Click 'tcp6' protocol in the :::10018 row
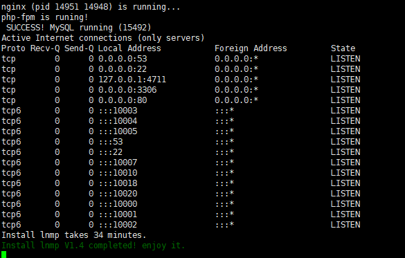Image resolution: width=405 pixels, height=258 pixels. click(x=11, y=183)
